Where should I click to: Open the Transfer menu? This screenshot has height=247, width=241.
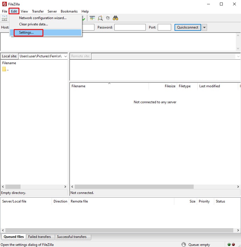[38, 11]
